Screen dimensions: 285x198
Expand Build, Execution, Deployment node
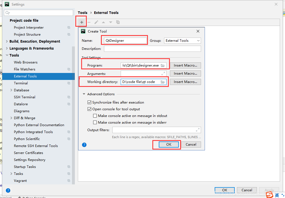(7, 41)
